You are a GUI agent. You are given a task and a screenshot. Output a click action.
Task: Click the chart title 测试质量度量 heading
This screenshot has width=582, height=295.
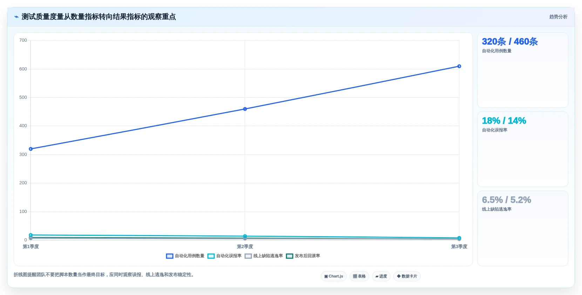(x=99, y=17)
